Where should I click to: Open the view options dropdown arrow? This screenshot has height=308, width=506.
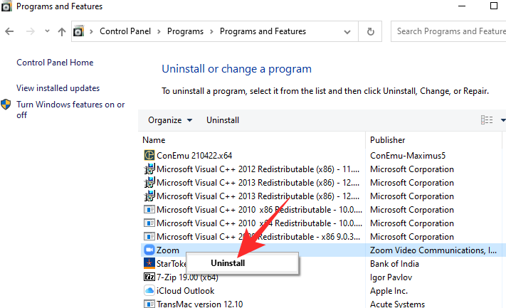coord(502,120)
